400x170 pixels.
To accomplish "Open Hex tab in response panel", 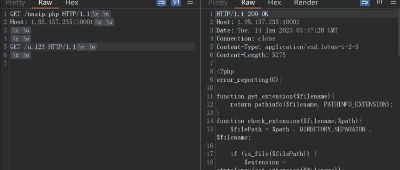I will [274, 3].
